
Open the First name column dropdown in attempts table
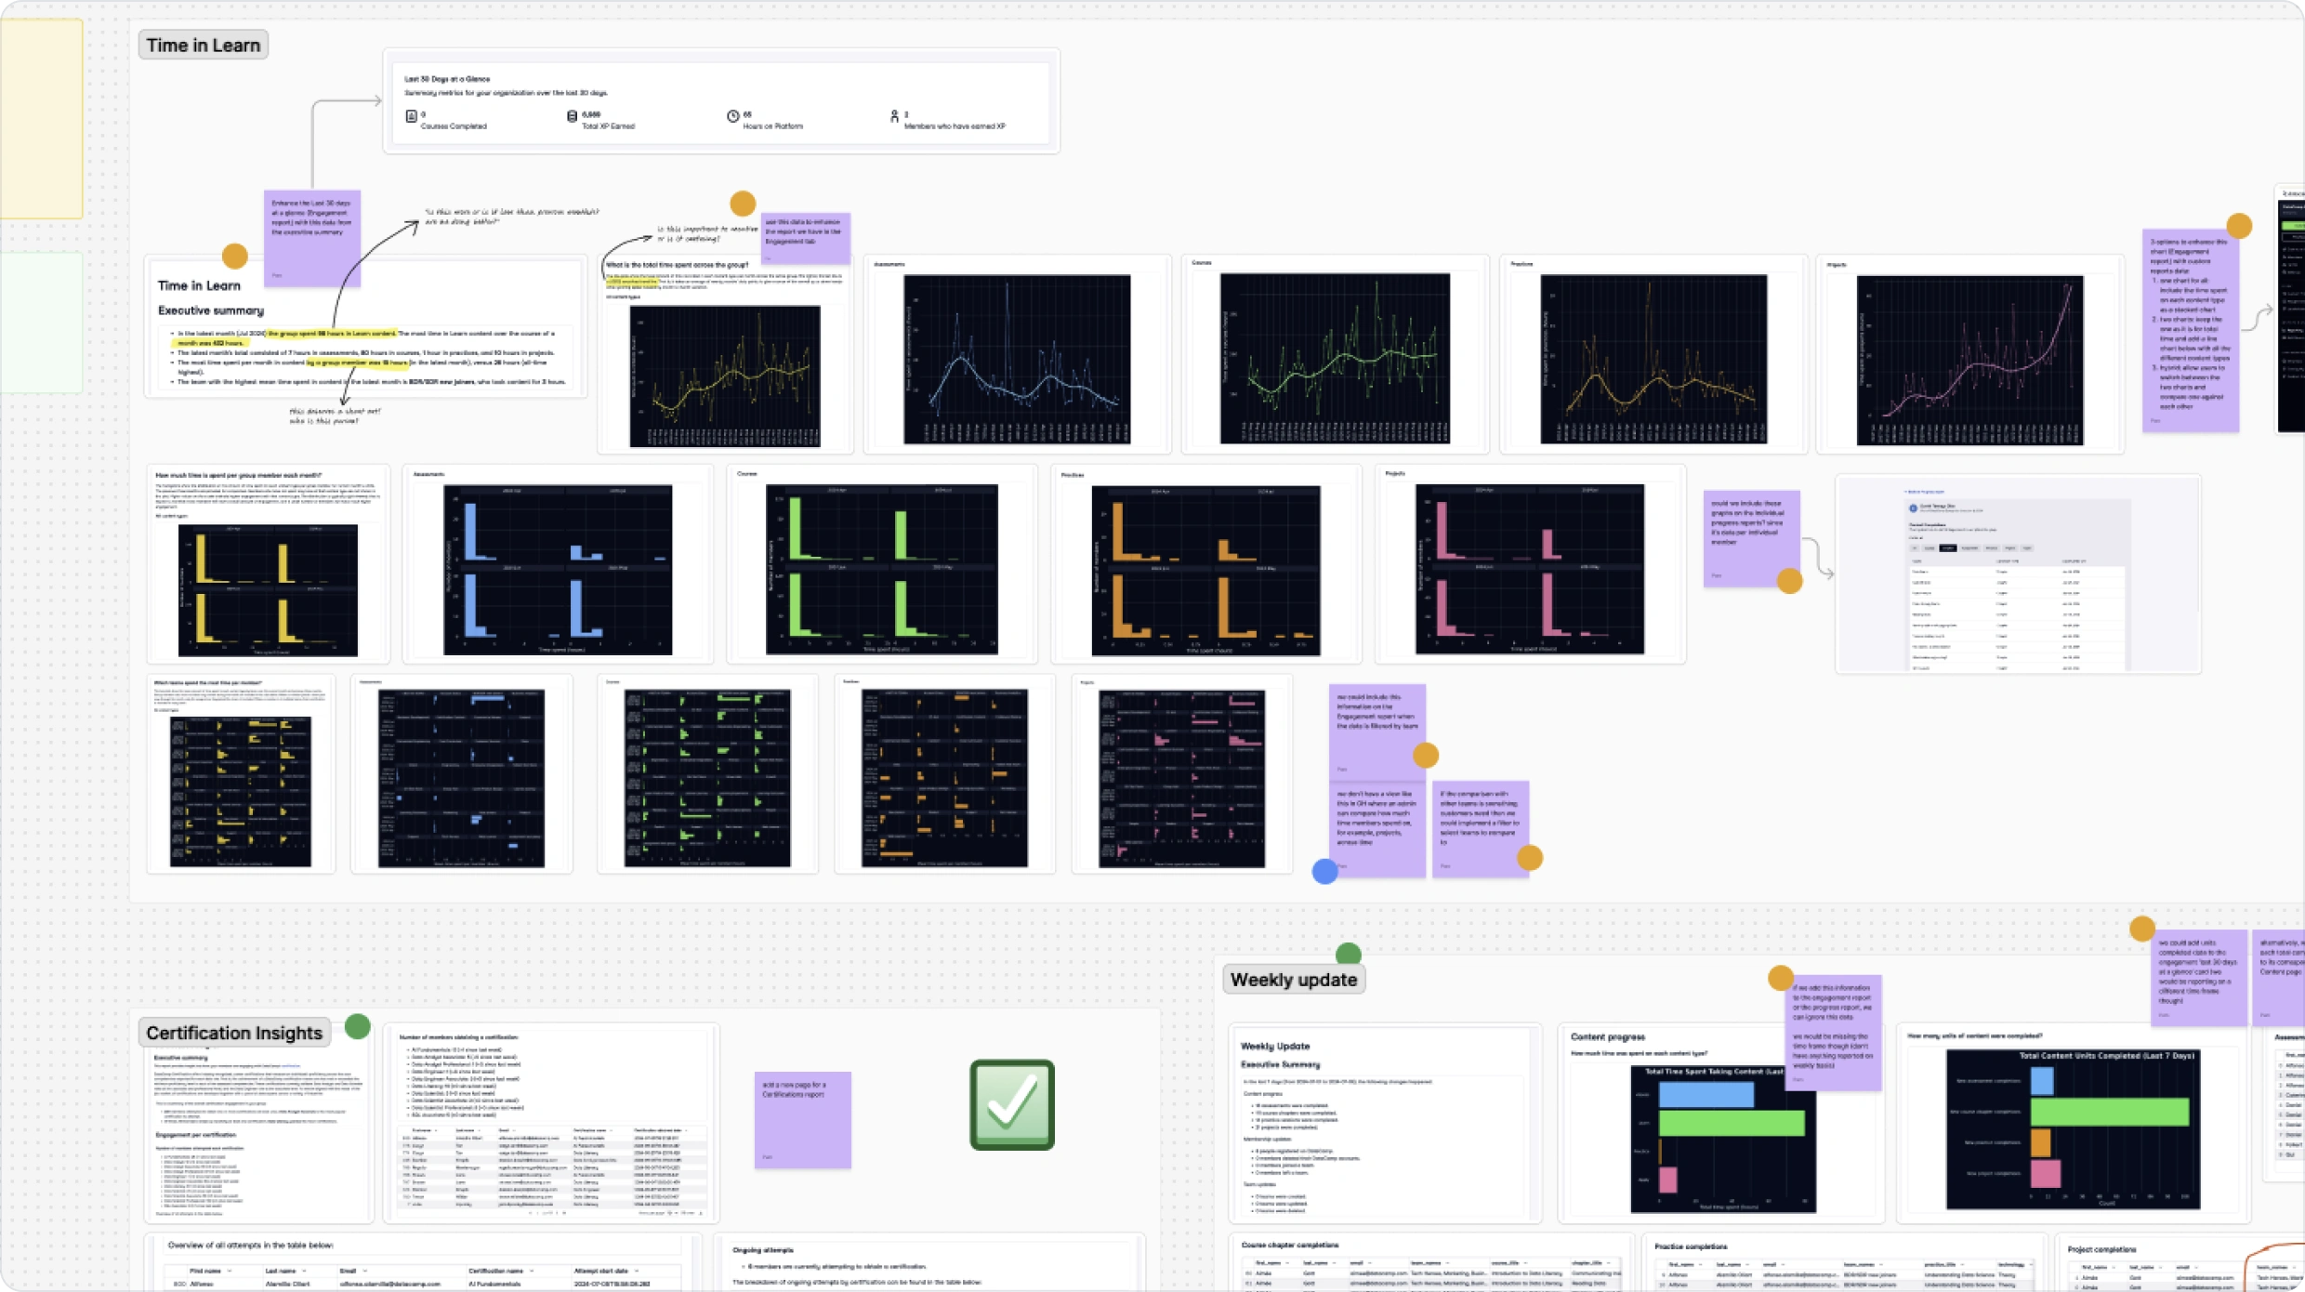click(x=230, y=1271)
